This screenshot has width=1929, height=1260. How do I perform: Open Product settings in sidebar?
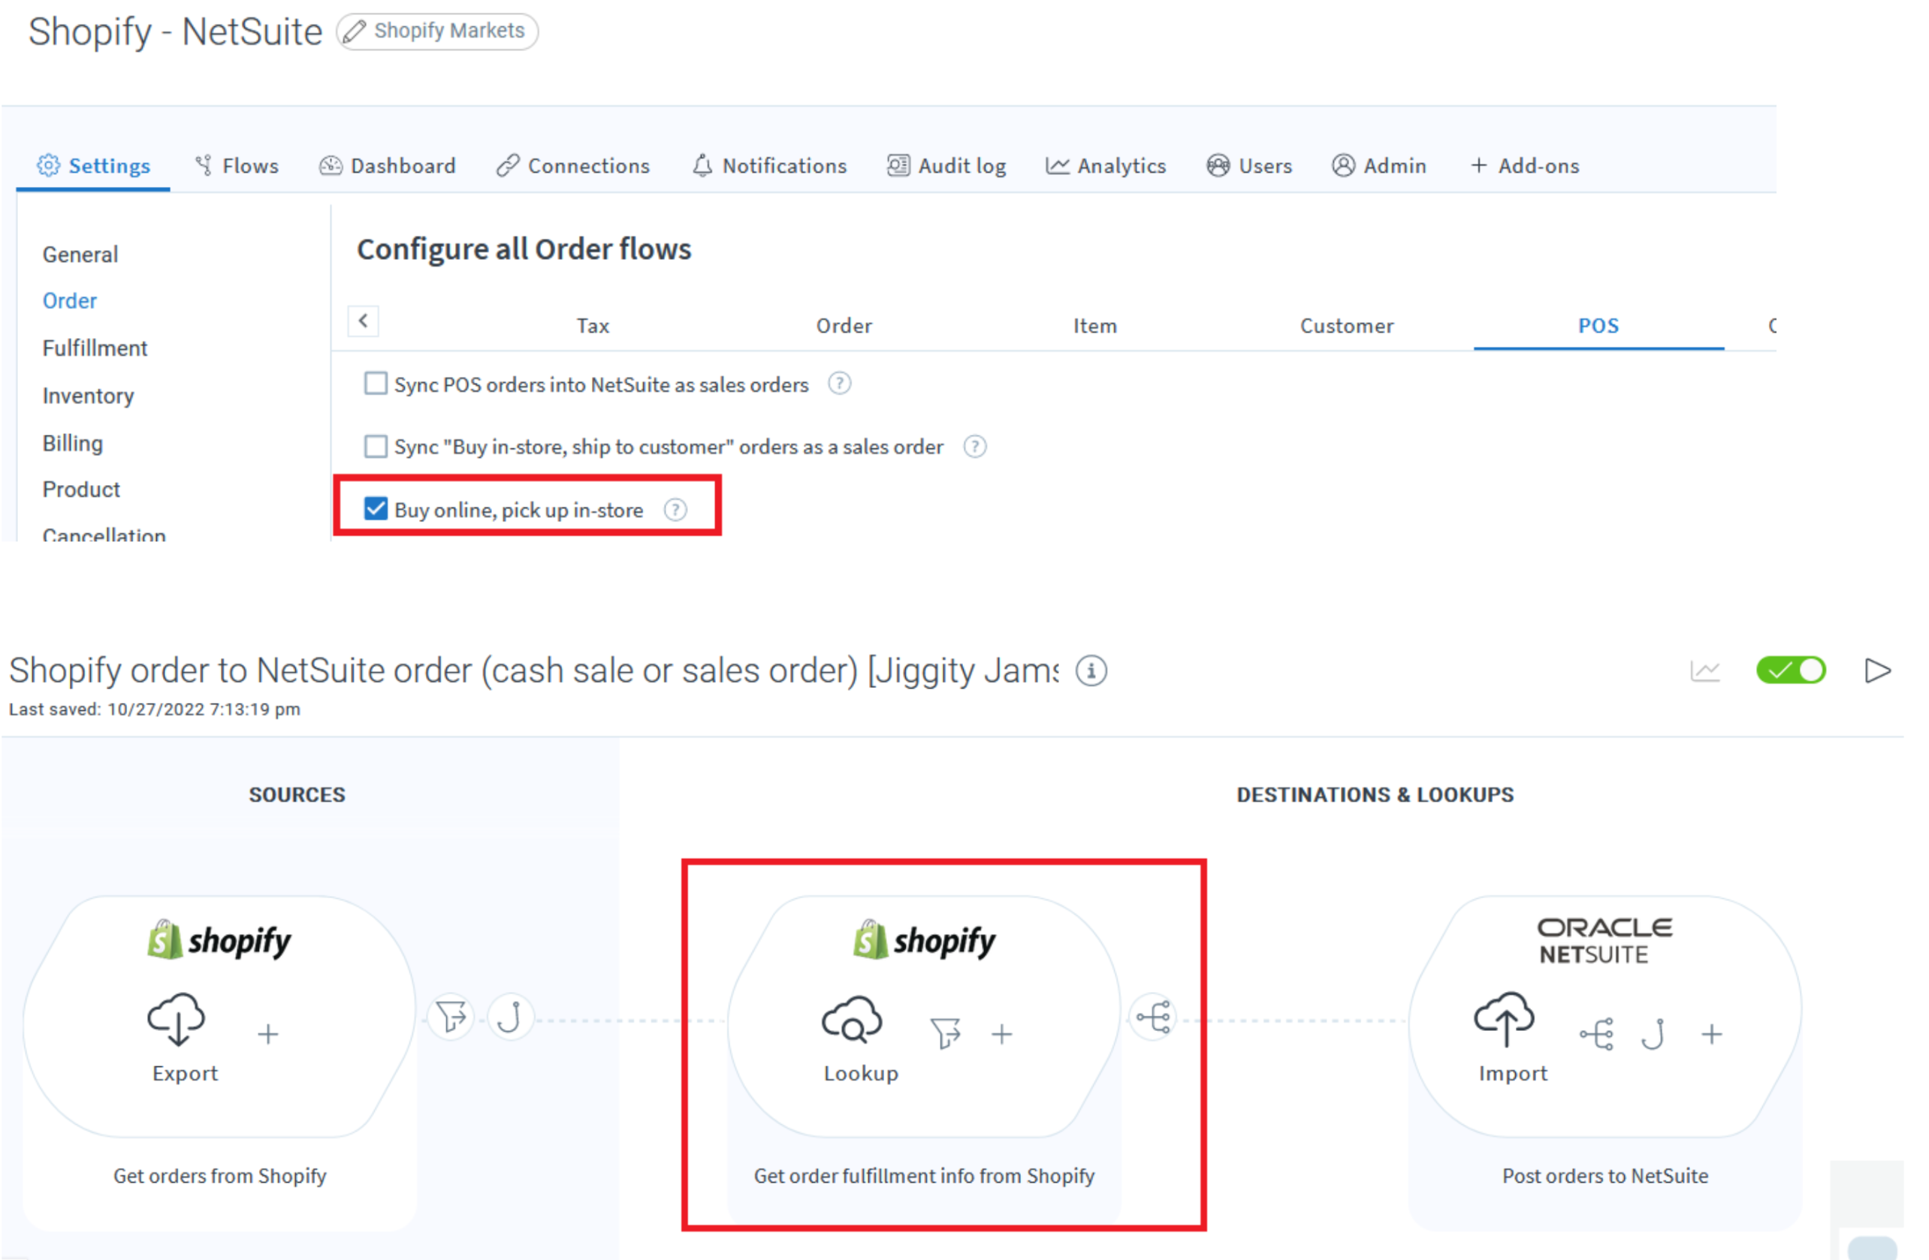81,490
